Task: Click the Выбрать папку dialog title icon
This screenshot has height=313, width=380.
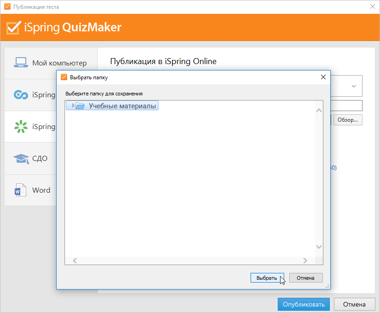Action: pyautogui.click(x=64, y=77)
